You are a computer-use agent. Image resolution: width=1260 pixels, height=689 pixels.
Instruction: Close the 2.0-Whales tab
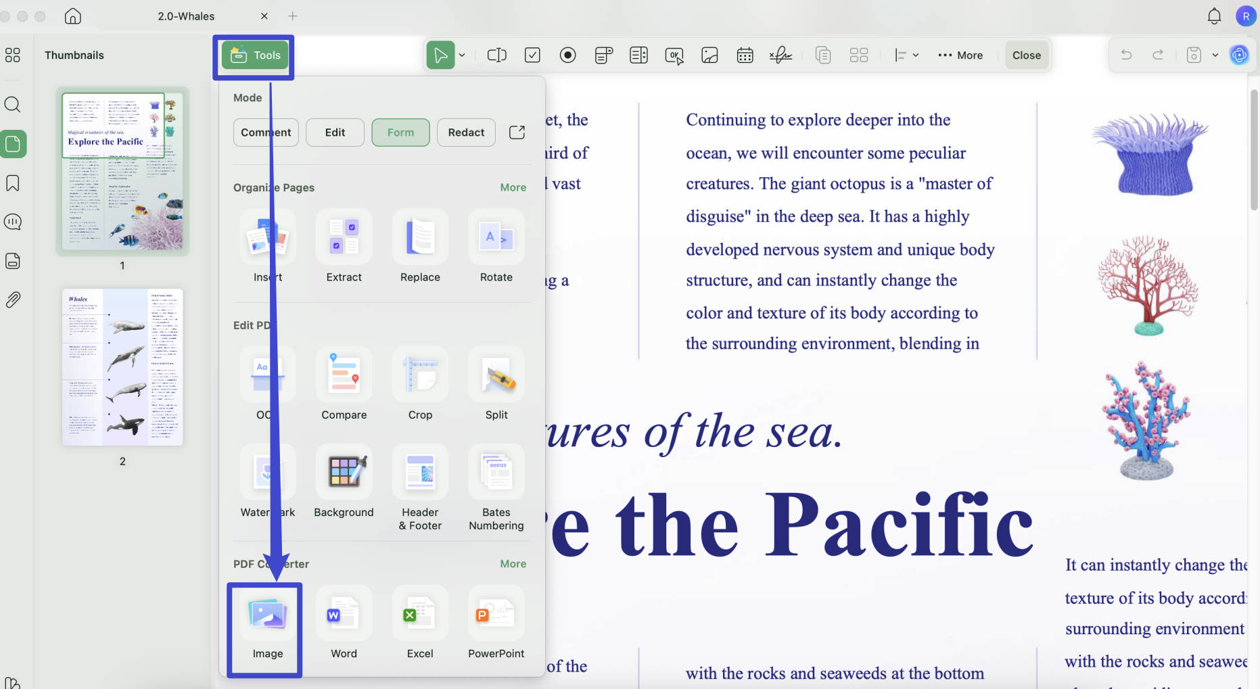[264, 16]
